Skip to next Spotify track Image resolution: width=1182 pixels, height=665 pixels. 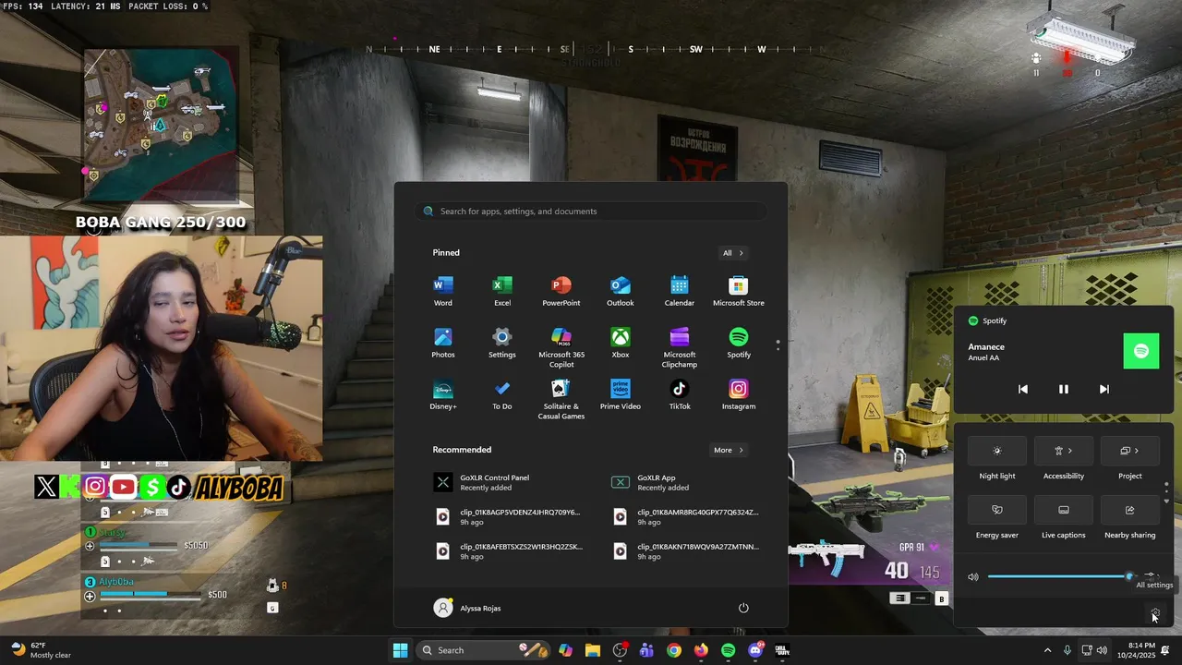point(1104,389)
